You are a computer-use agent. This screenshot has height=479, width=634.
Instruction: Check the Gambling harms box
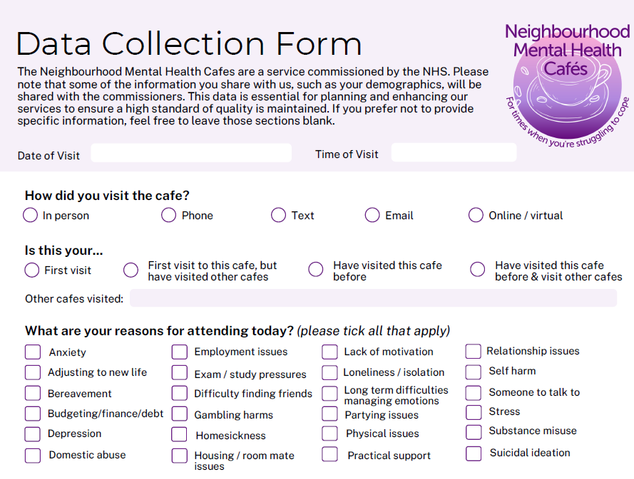[x=180, y=415]
